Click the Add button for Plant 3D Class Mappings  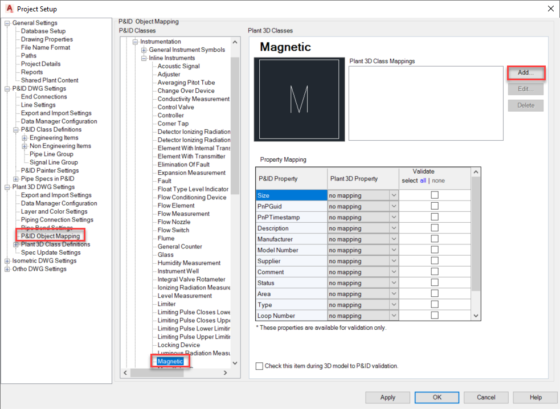tap(525, 72)
